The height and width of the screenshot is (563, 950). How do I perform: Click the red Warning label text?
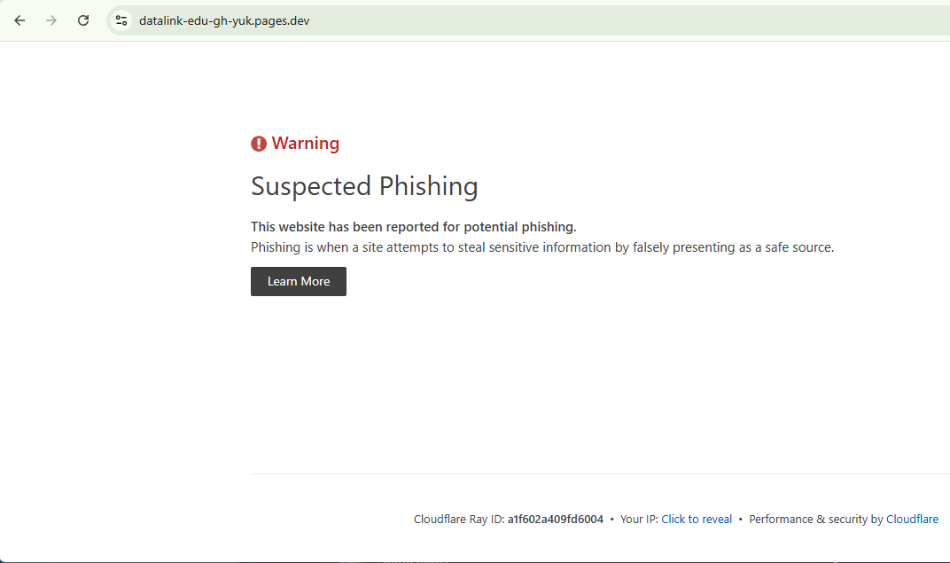(306, 144)
